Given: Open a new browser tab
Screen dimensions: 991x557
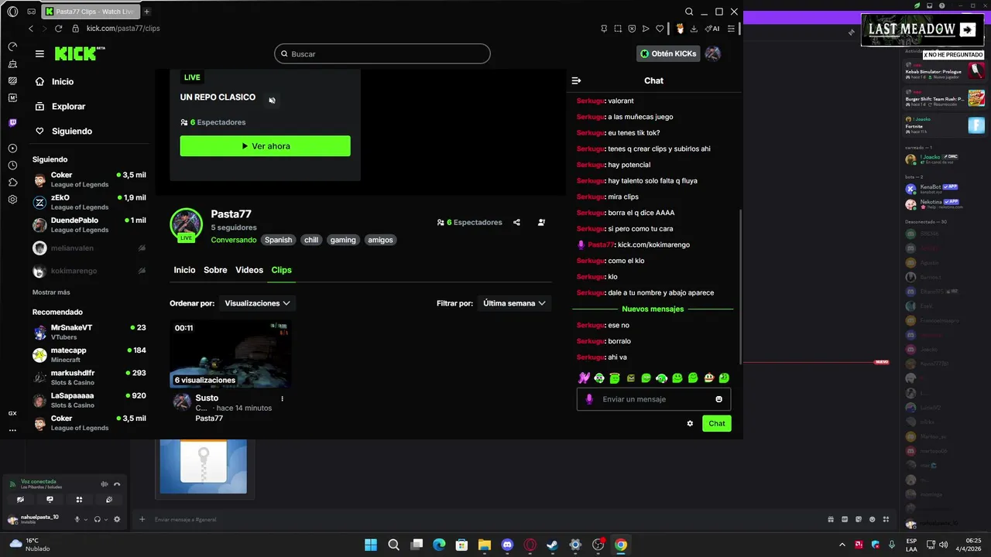Looking at the screenshot, I should click(x=147, y=12).
